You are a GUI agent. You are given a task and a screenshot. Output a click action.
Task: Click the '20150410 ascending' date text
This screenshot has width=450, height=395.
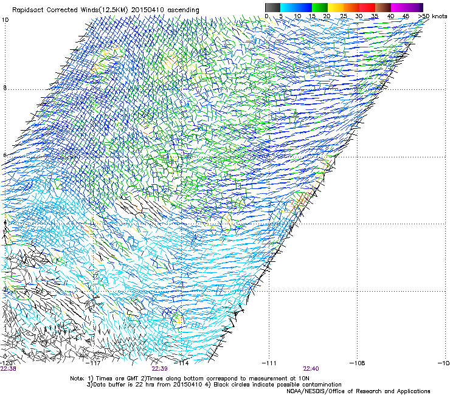pos(165,10)
